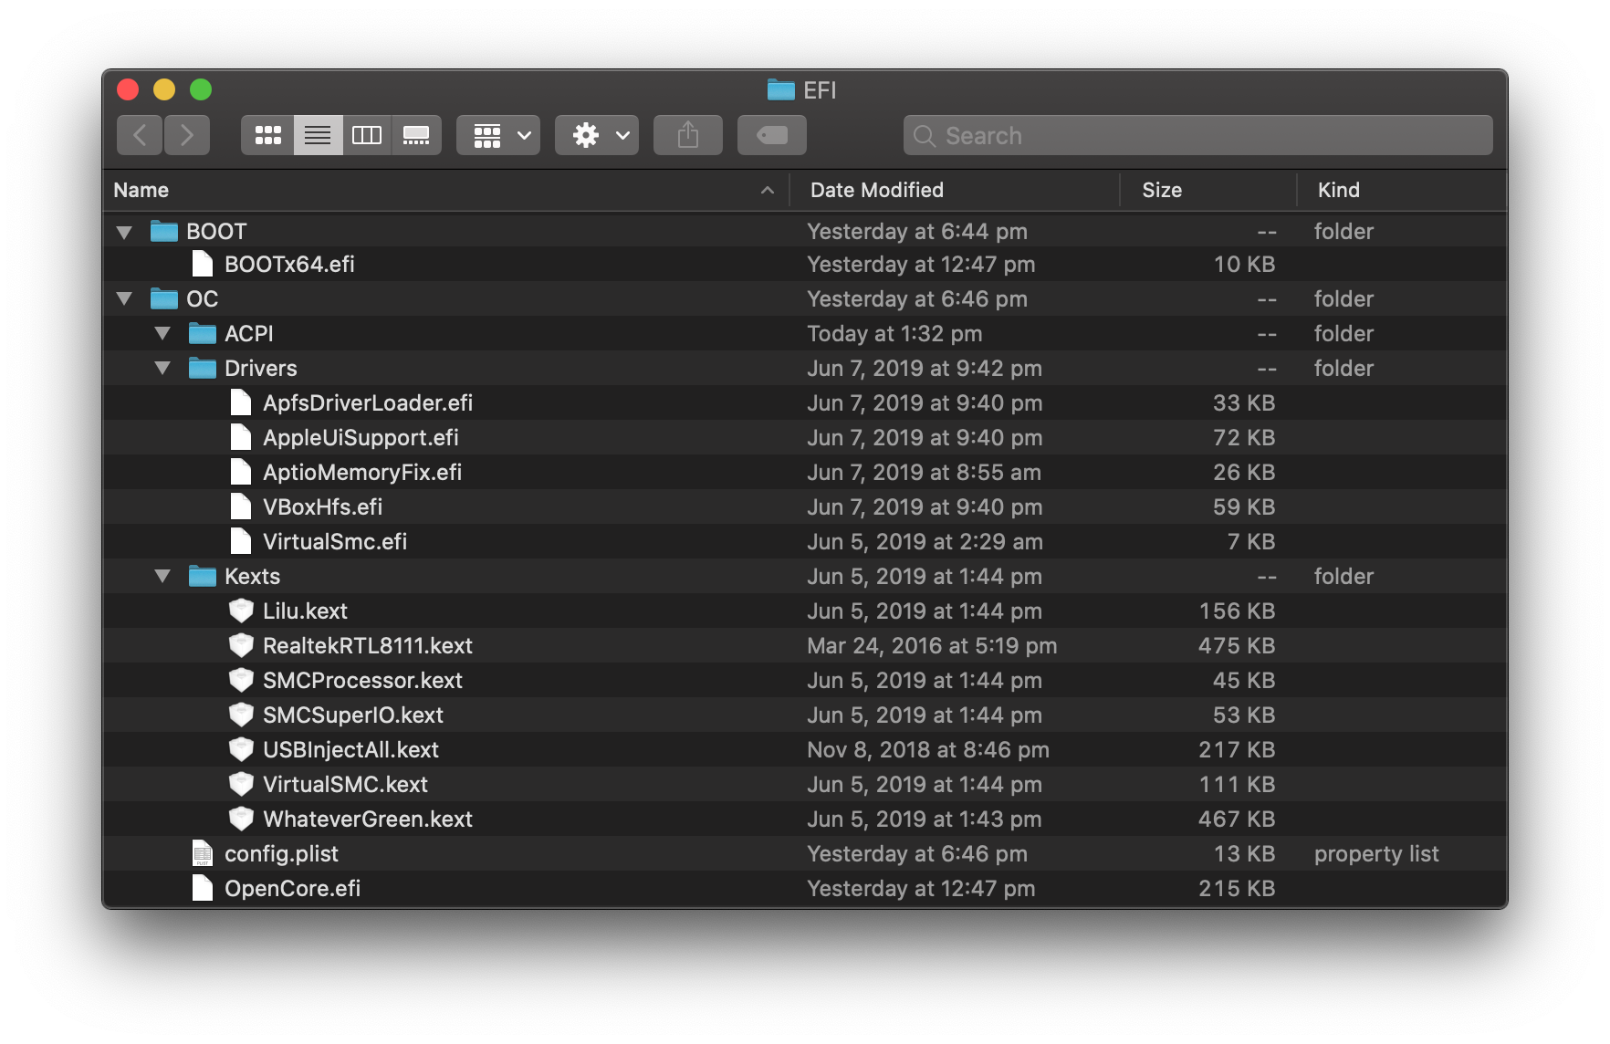
Task: Click the VBoxHfs.efi file icon
Action: [241, 506]
